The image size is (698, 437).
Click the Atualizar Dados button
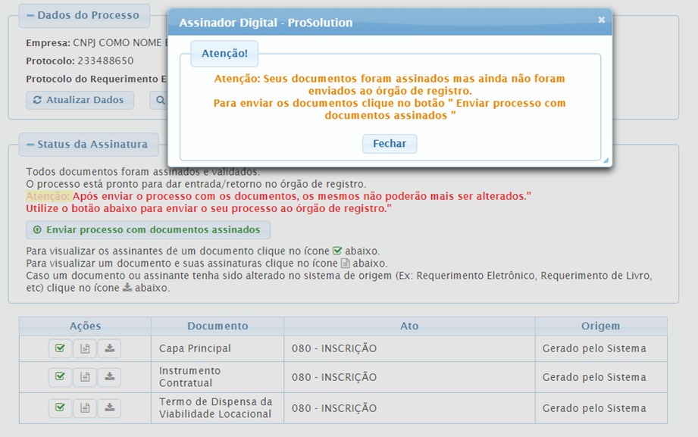80,100
